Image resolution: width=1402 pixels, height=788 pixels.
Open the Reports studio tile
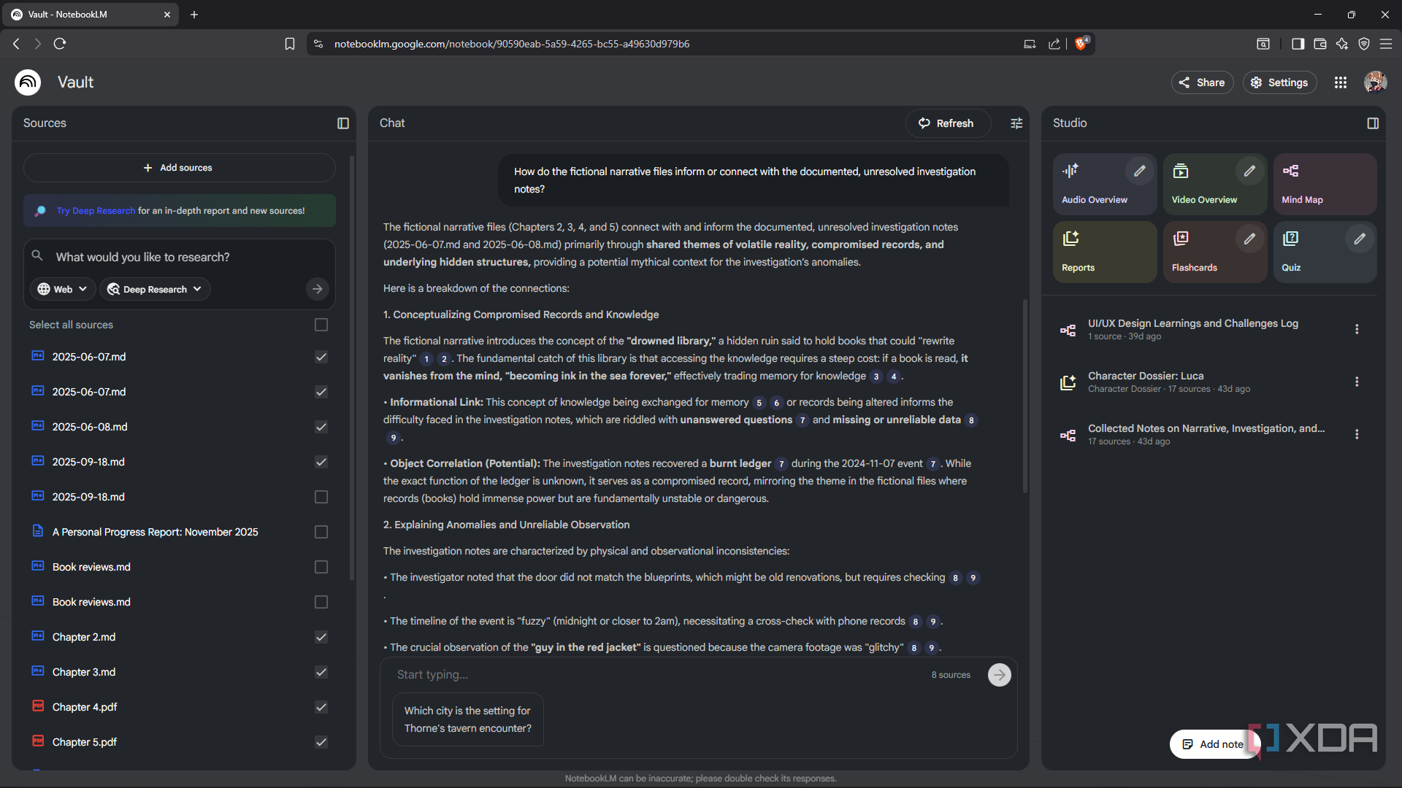[1104, 252]
